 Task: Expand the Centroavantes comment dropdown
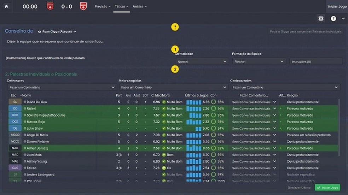(285, 87)
